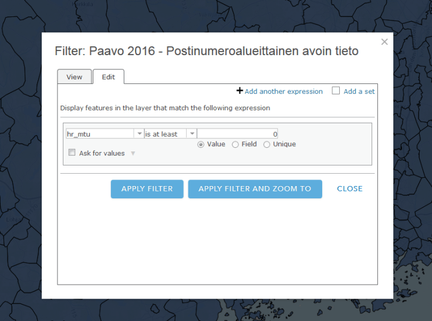Switch to the View tab
The width and height of the screenshot is (432, 321).
[x=75, y=77]
